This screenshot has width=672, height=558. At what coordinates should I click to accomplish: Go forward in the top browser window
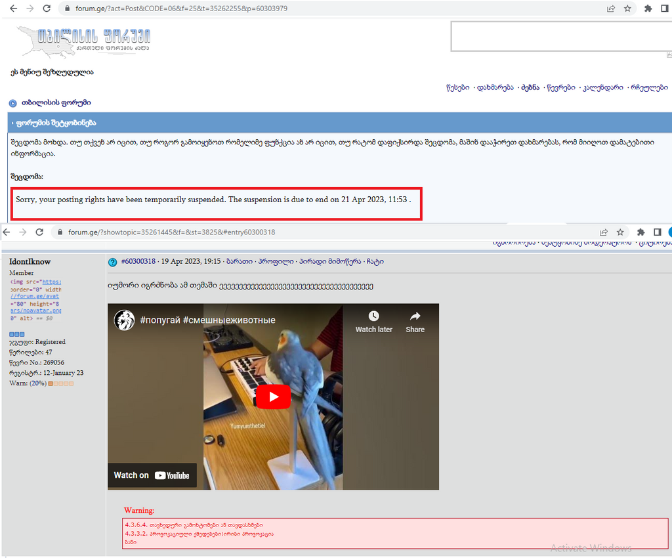30,9
